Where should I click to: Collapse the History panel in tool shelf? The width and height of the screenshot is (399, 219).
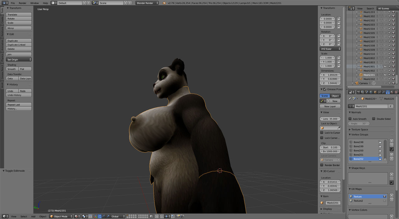point(13,84)
